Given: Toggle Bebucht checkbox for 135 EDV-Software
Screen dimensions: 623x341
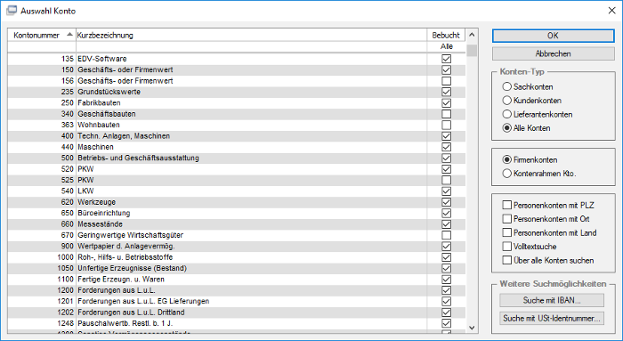Looking at the screenshot, I should point(446,59).
